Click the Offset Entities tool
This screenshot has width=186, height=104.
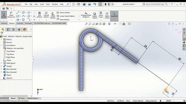coord(53,15)
